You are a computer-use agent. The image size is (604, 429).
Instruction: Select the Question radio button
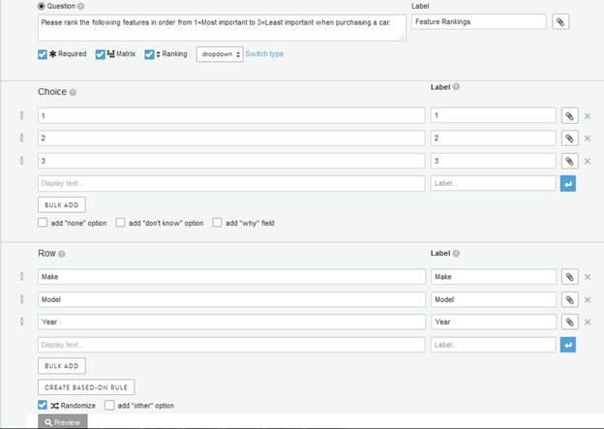click(x=42, y=6)
